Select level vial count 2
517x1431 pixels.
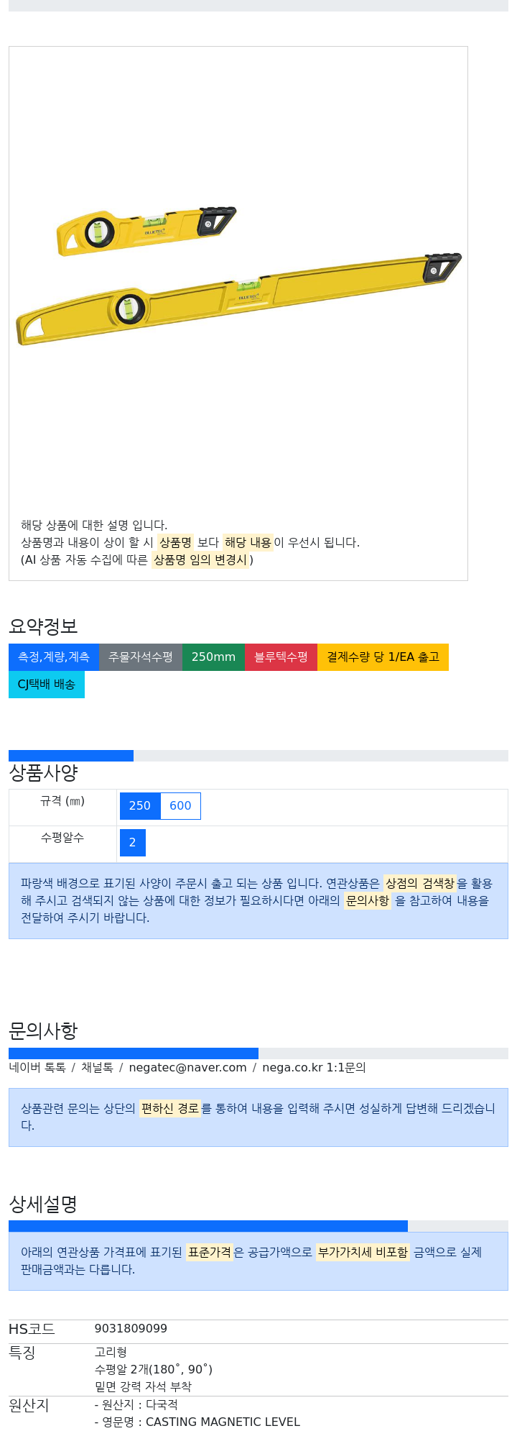[x=133, y=843]
